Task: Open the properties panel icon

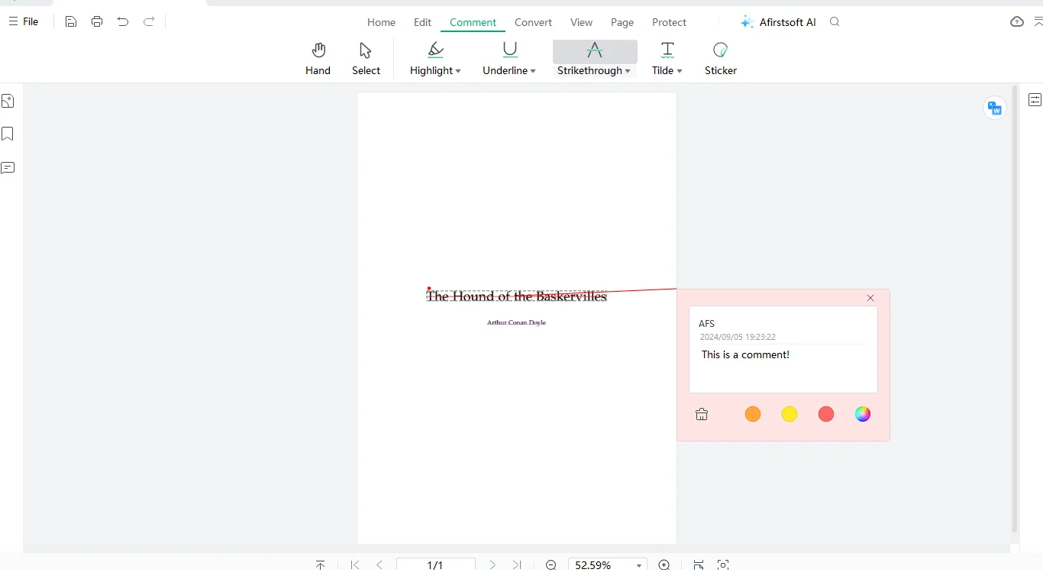Action: (x=1035, y=100)
